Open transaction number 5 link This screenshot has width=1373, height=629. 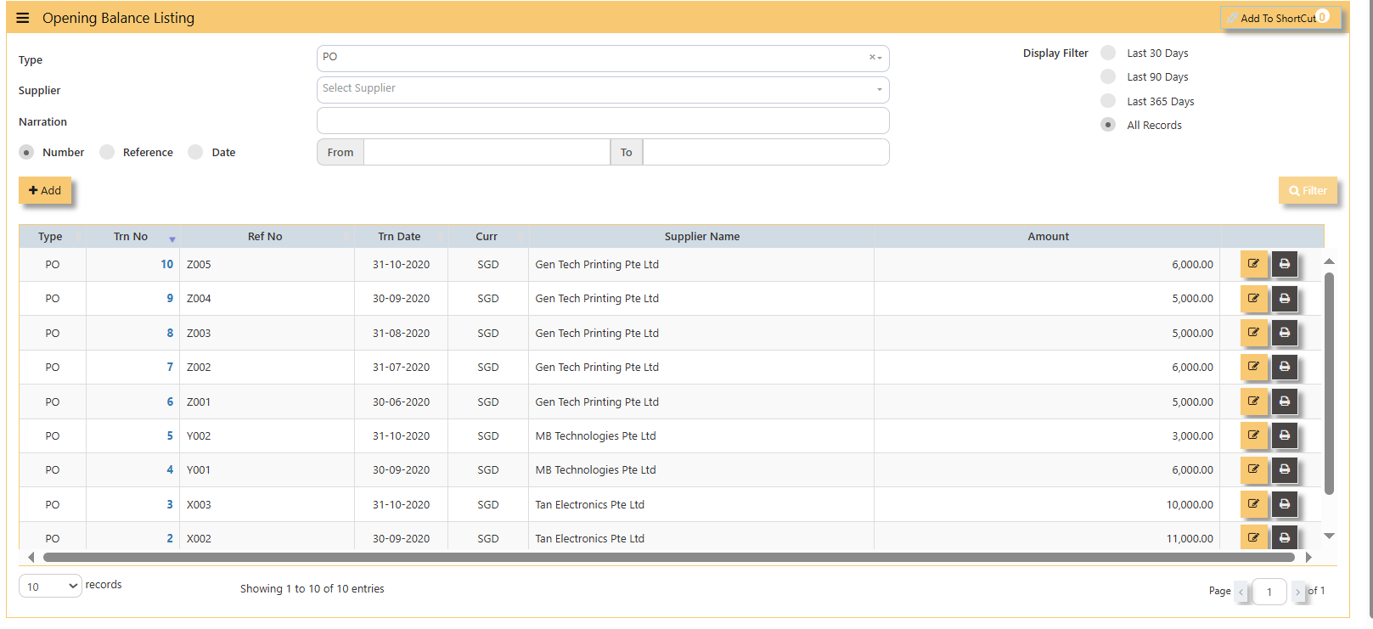click(x=170, y=435)
